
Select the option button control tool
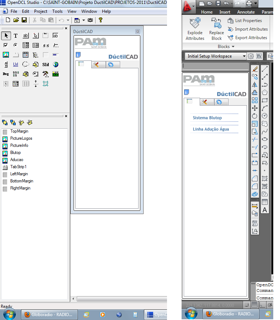(16, 45)
